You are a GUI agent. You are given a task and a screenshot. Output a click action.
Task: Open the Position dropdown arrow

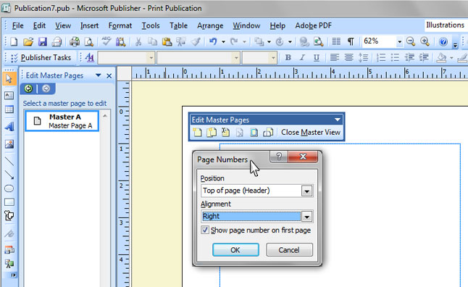pyautogui.click(x=307, y=191)
